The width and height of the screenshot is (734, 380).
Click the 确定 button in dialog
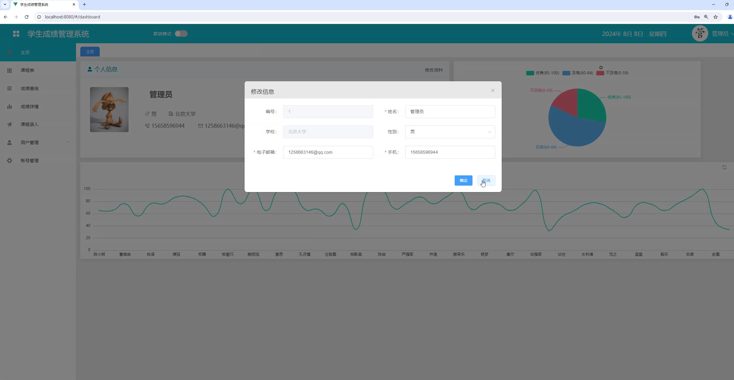pyautogui.click(x=463, y=181)
